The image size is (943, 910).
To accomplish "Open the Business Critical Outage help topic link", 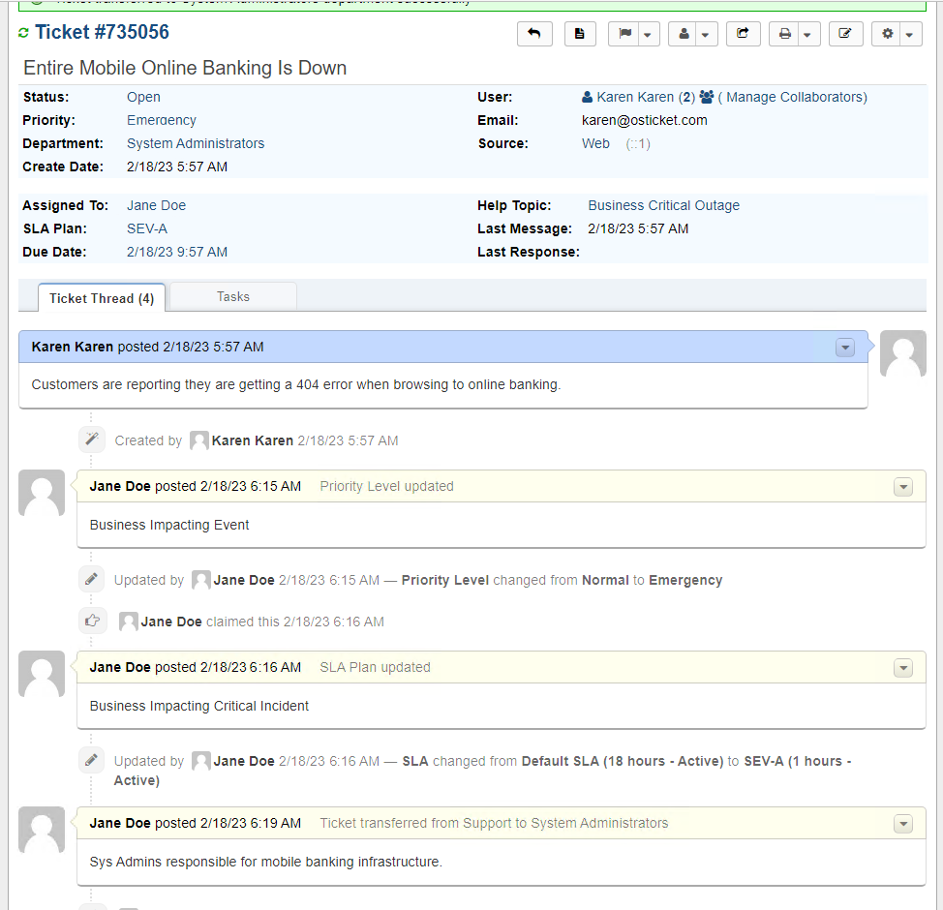I will 663,205.
